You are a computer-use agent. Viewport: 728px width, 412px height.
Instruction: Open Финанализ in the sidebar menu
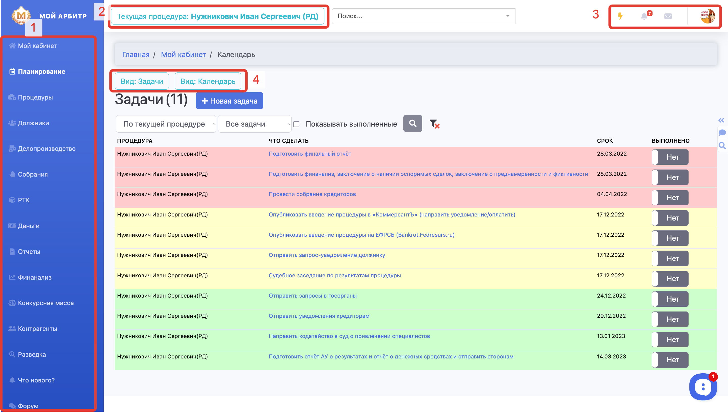point(35,277)
